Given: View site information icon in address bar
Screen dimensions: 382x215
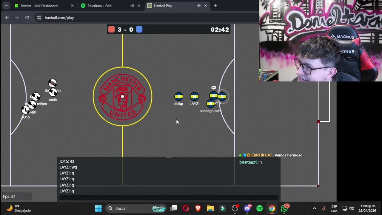Looking at the screenshot, I should pyautogui.click(x=39, y=18).
